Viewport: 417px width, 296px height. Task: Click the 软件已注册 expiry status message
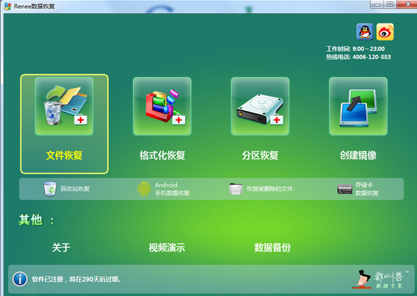(x=76, y=279)
